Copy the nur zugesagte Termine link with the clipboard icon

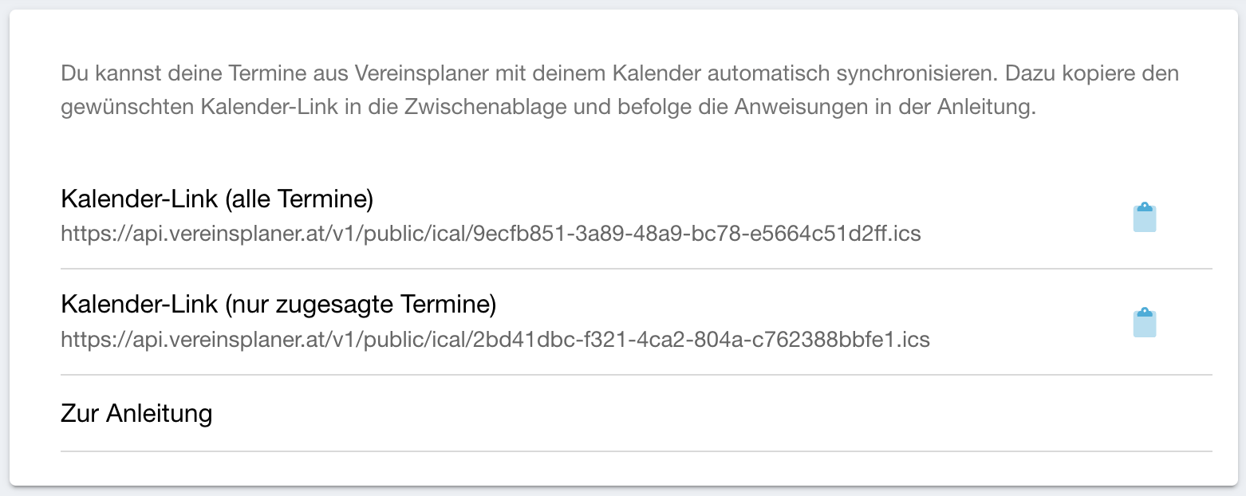click(x=1145, y=322)
